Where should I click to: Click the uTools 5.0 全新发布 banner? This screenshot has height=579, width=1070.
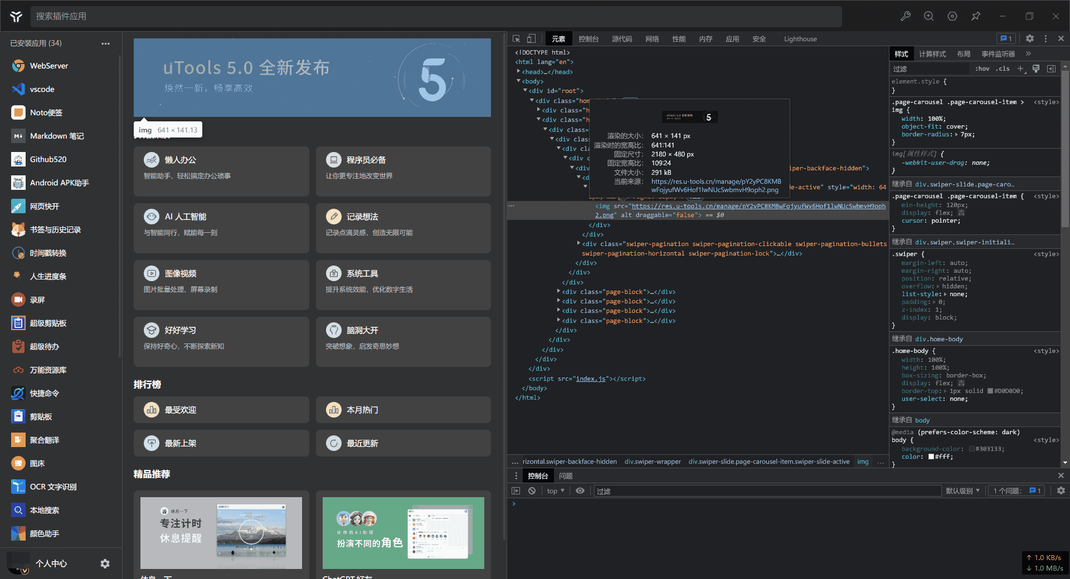pyautogui.click(x=312, y=77)
